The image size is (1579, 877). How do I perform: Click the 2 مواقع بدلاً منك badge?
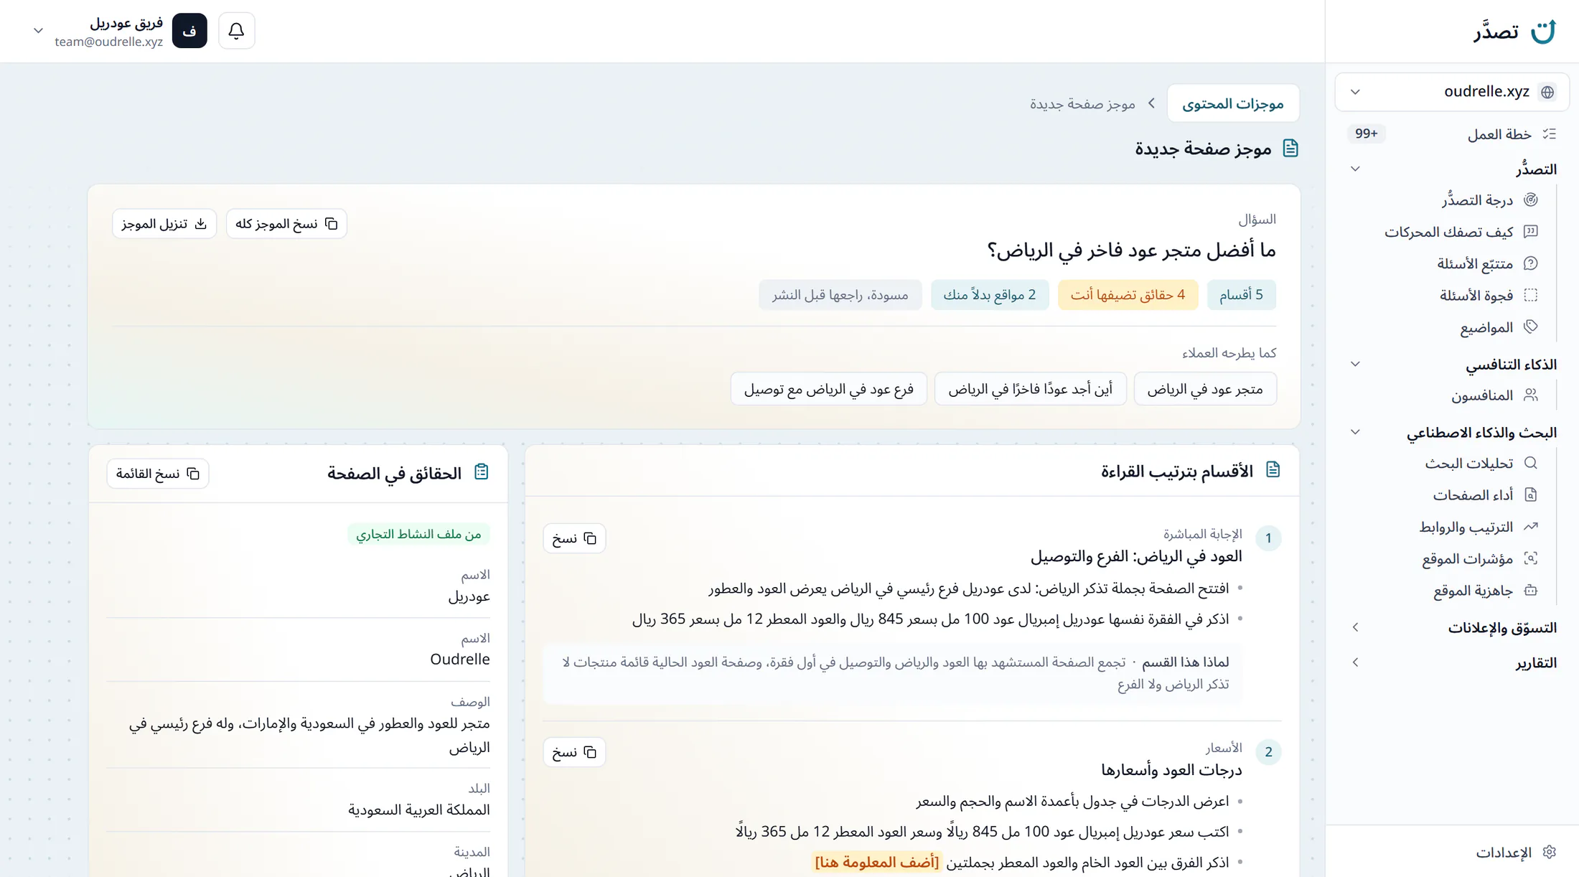990,295
